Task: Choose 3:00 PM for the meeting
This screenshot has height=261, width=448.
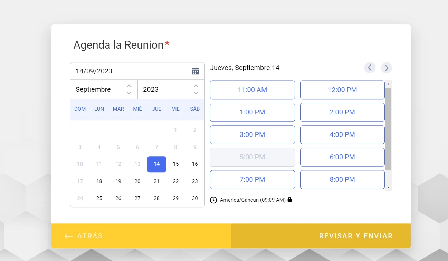Action: point(252,134)
